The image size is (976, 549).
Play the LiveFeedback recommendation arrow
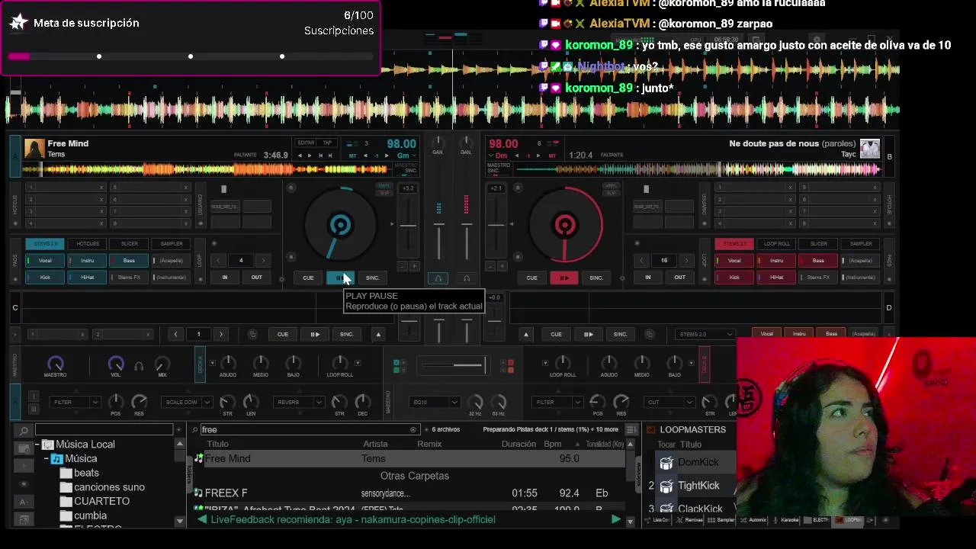615,519
